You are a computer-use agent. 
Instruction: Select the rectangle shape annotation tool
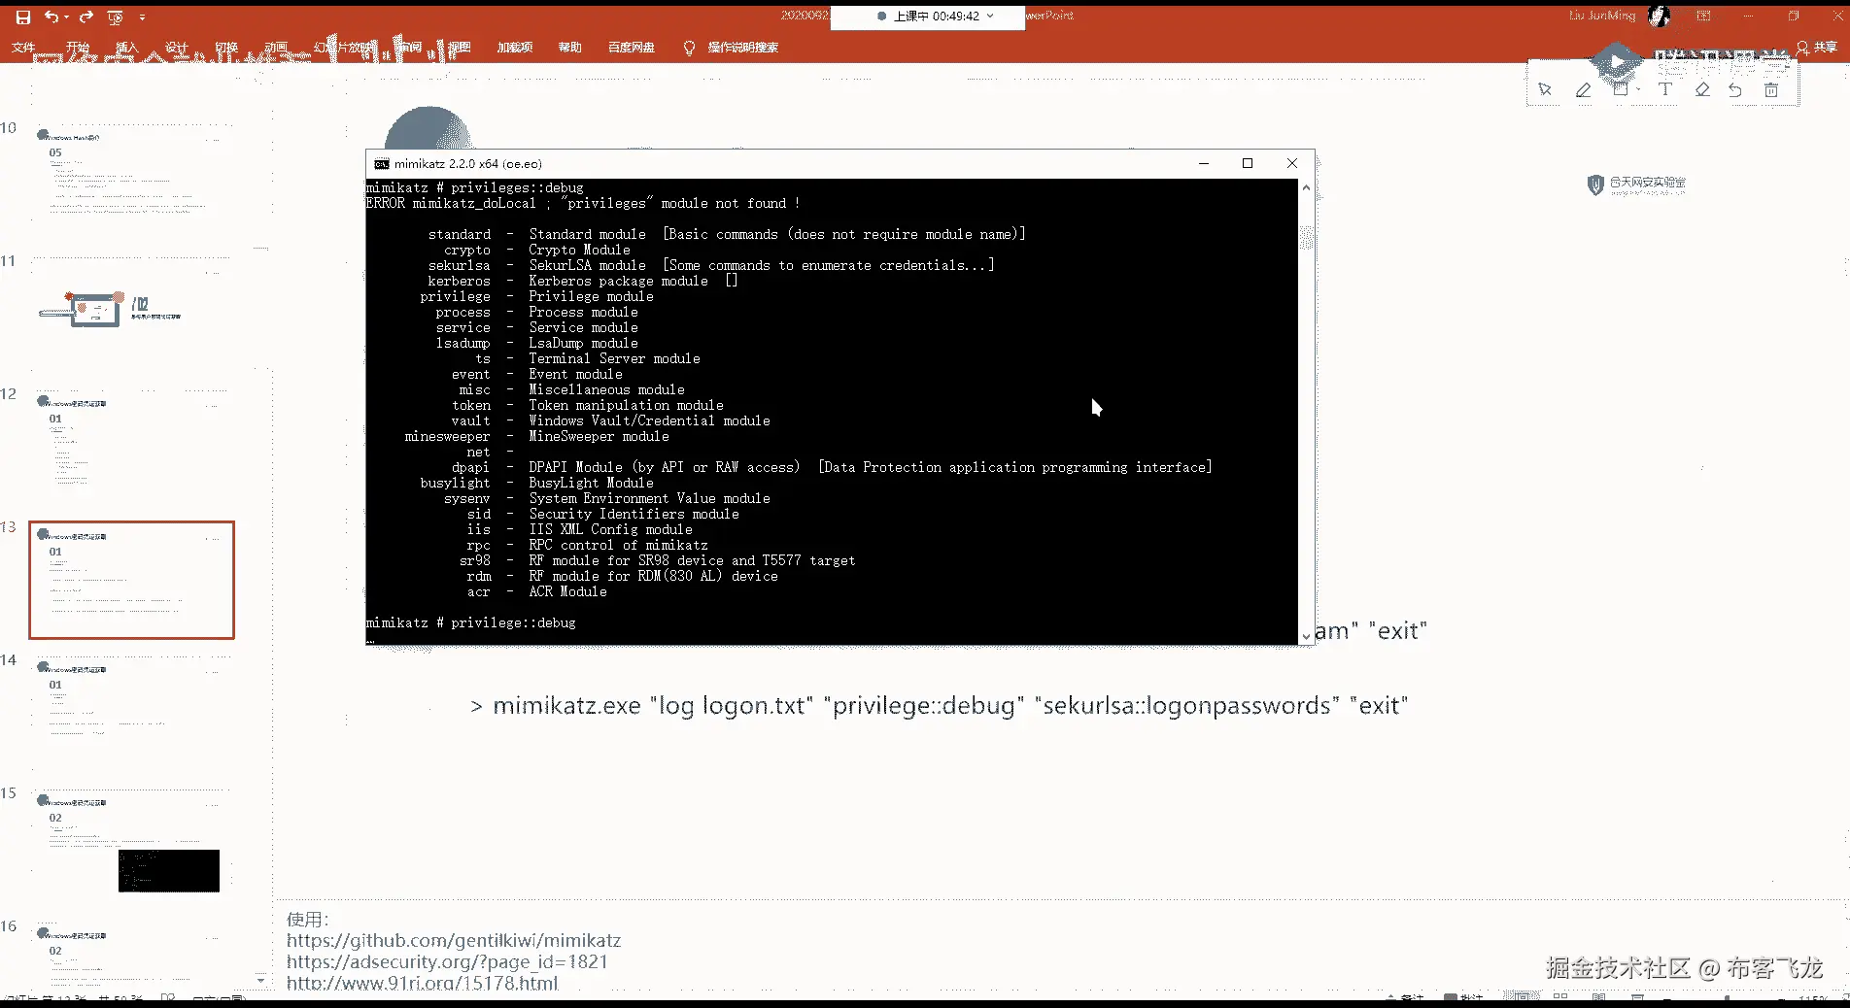[x=1620, y=89]
